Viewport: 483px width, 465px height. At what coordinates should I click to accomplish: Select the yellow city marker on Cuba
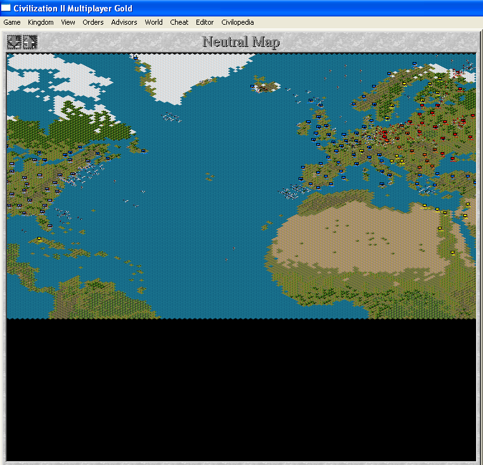point(39,238)
